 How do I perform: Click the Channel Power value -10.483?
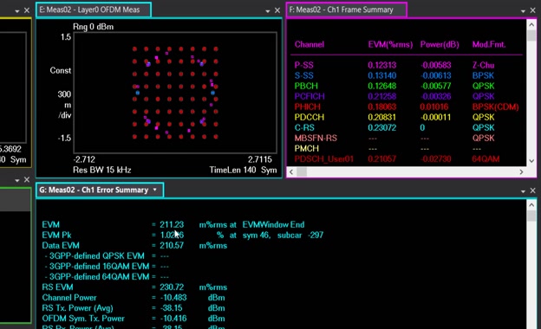click(173, 297)
